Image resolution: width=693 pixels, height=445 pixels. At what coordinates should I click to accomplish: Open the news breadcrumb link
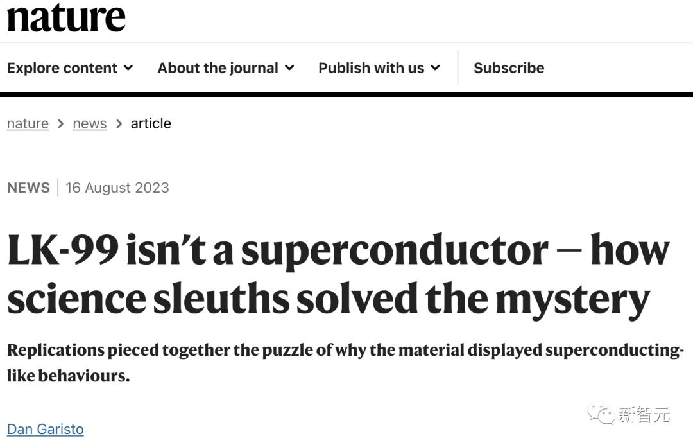click(90, 123)
